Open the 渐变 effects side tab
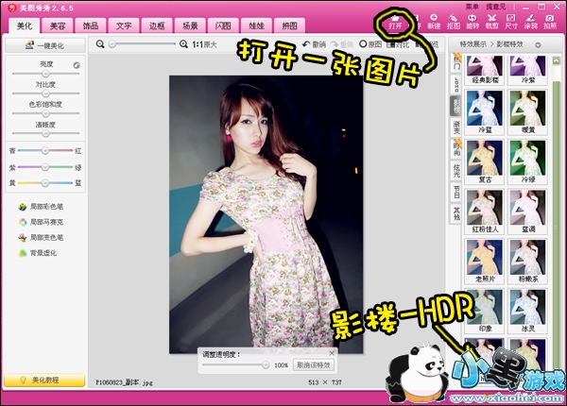Viewport: 567px width, 406px height. click(x=456, y=127)
